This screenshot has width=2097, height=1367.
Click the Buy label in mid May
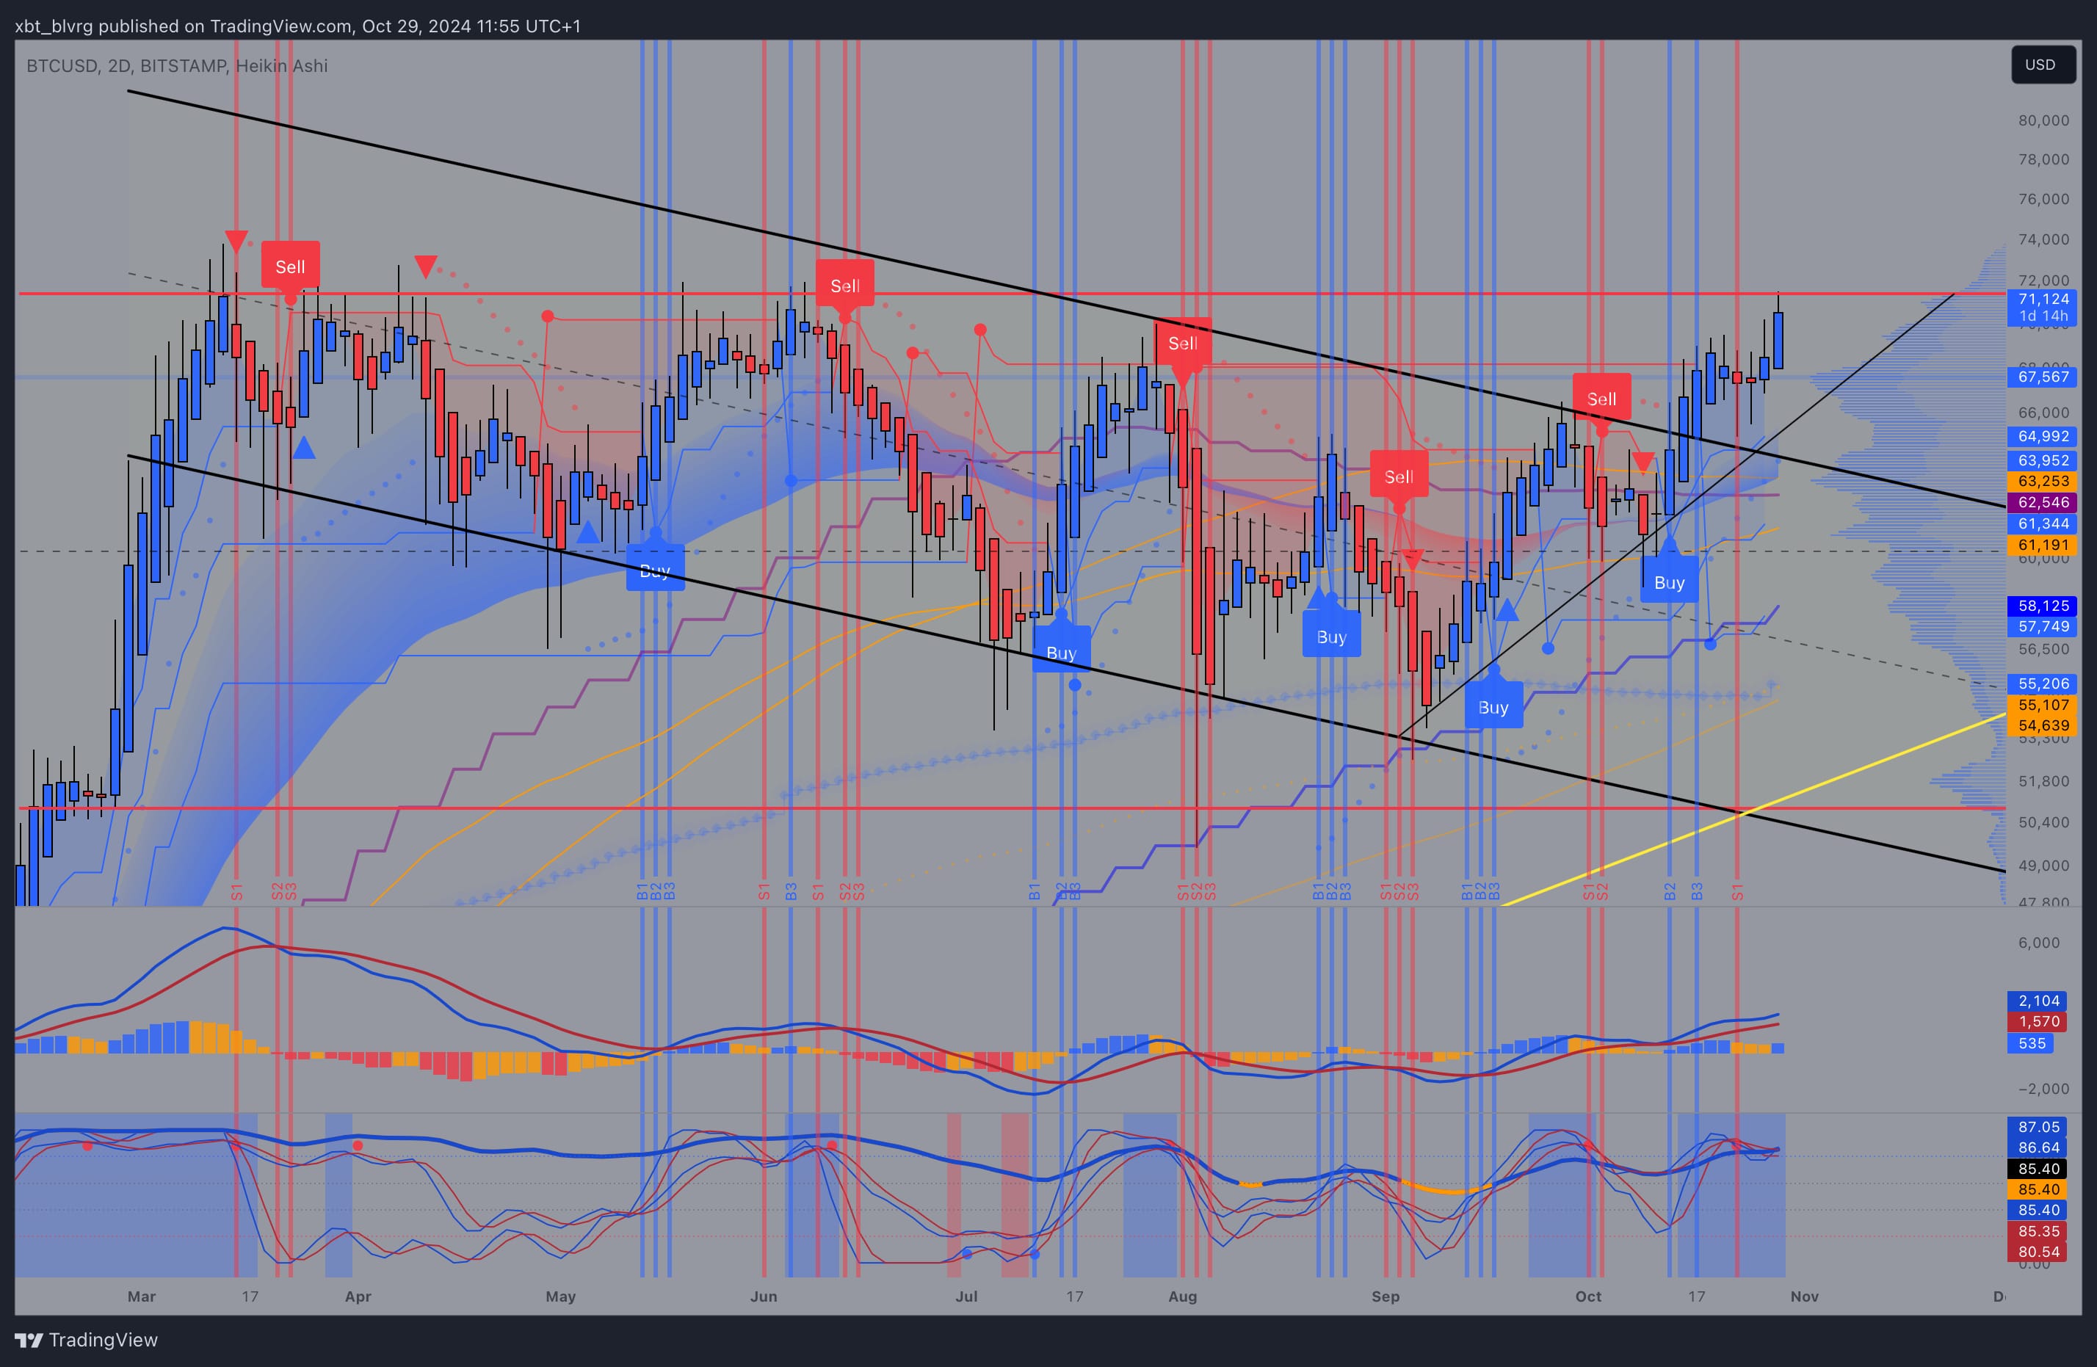click(x=655, y=570)
